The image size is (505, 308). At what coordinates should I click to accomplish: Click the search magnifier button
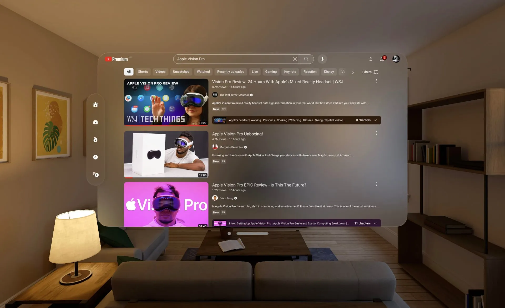coord(306,59)
